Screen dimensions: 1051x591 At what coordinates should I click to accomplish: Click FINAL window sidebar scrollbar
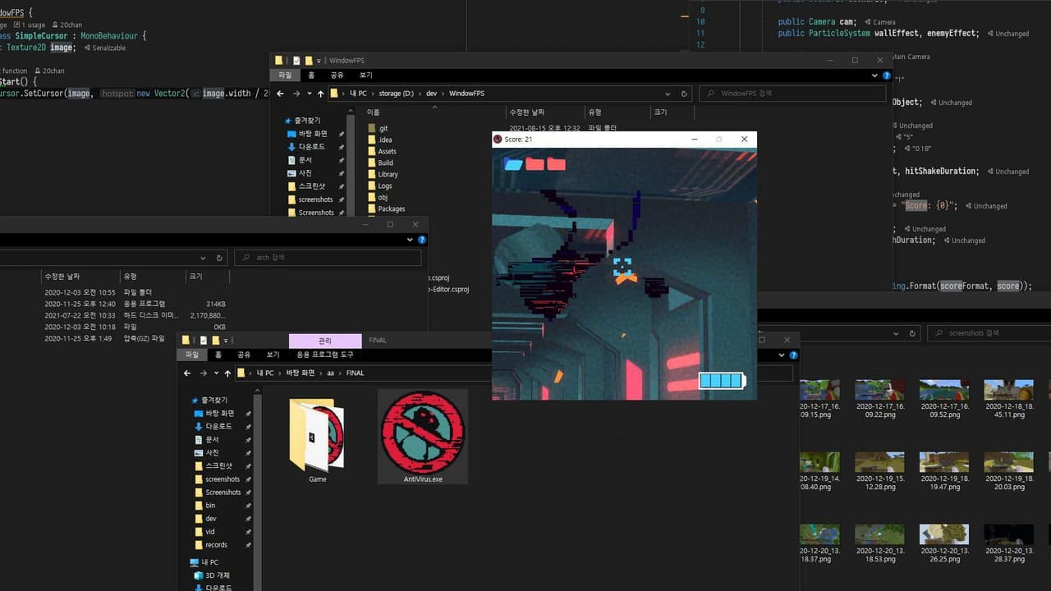[x=257, y=492]
